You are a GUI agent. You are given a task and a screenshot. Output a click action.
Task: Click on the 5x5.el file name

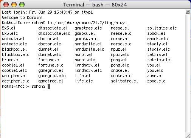pyautogui.click(x=9, y=28)
